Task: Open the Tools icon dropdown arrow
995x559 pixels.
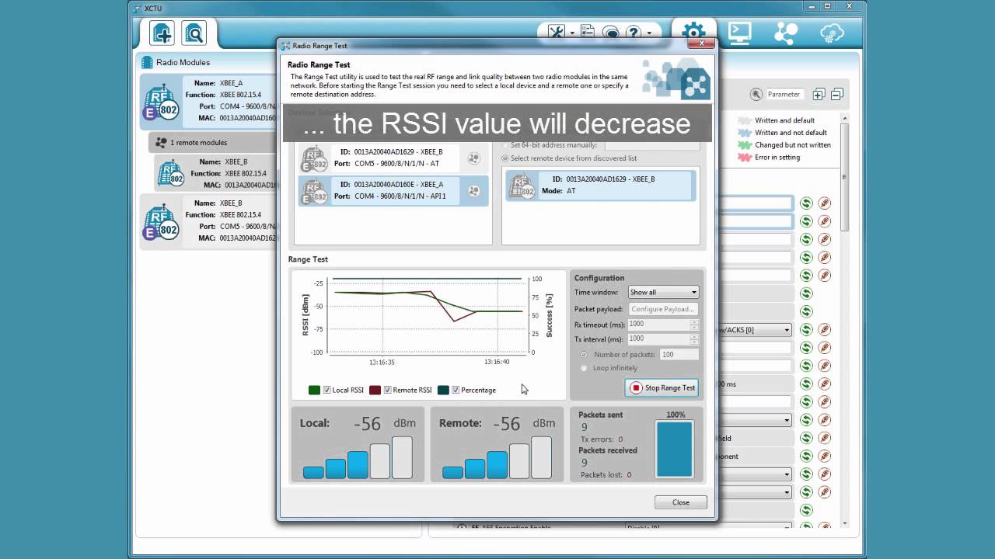Action: [x=572, y=33]
